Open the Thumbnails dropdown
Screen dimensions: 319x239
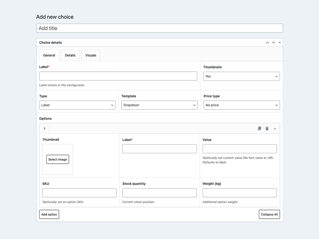pyautogui.click(x=241, y=76)
